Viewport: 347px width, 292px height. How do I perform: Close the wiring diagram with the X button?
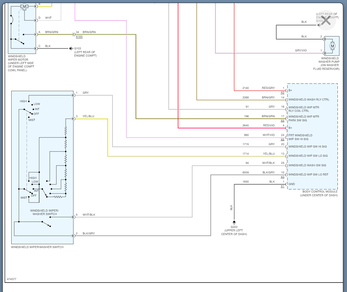(x=326, y=20)
